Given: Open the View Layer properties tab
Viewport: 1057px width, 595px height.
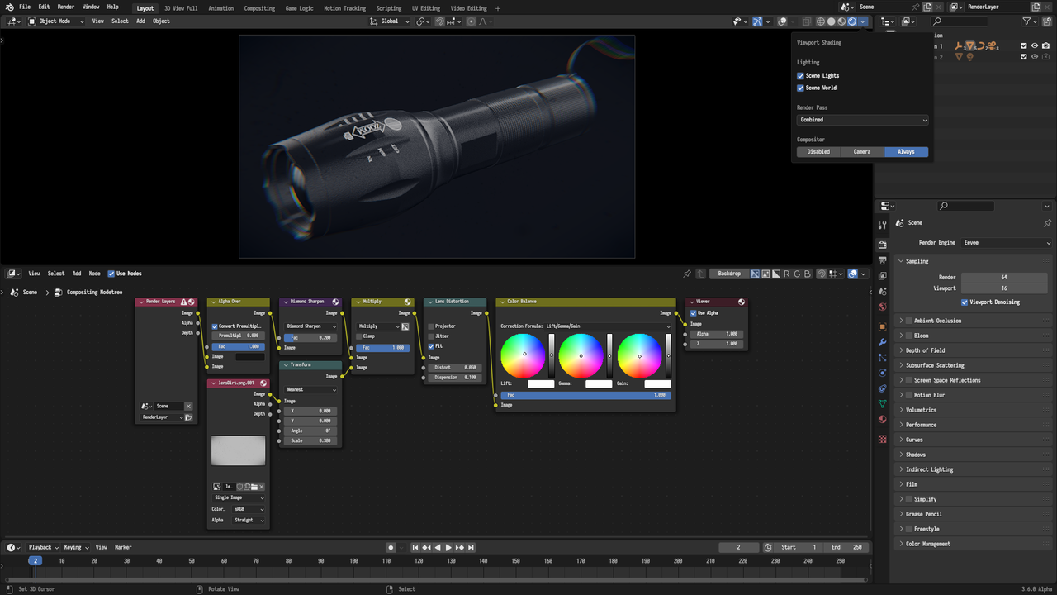Looking at the screenshot, I should [883, 276].
